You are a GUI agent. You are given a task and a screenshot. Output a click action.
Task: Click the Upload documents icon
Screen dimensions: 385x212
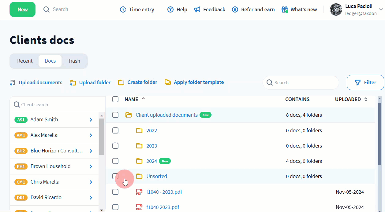[13, 82]
